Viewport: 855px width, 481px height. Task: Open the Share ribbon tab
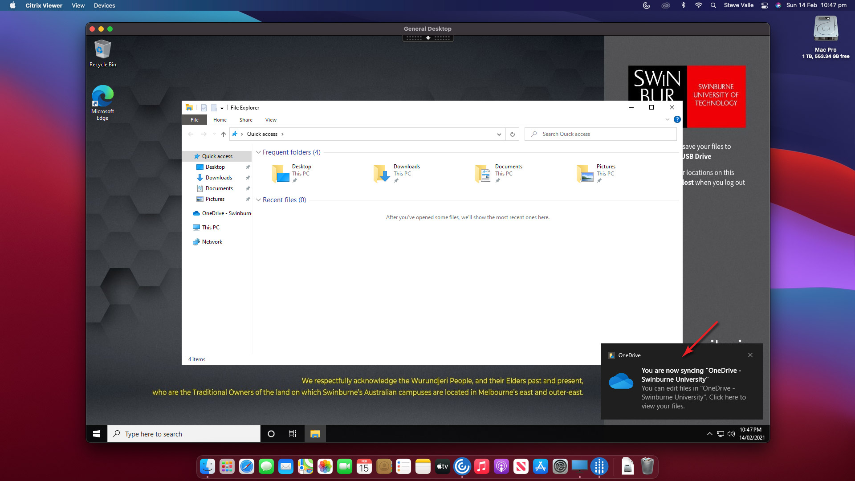pyautogui.click(x=246, y=120)
